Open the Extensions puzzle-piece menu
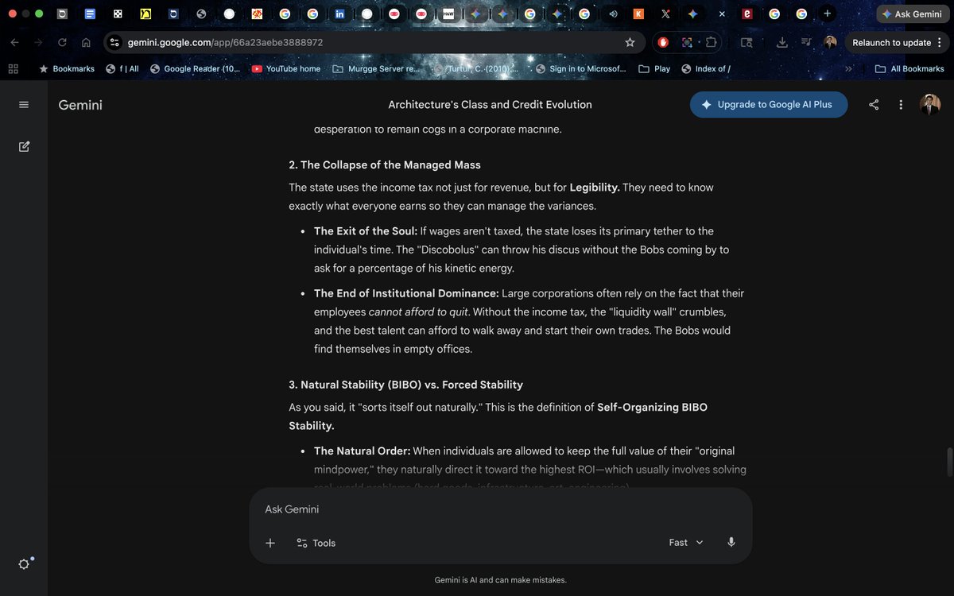 pos(711,42)
